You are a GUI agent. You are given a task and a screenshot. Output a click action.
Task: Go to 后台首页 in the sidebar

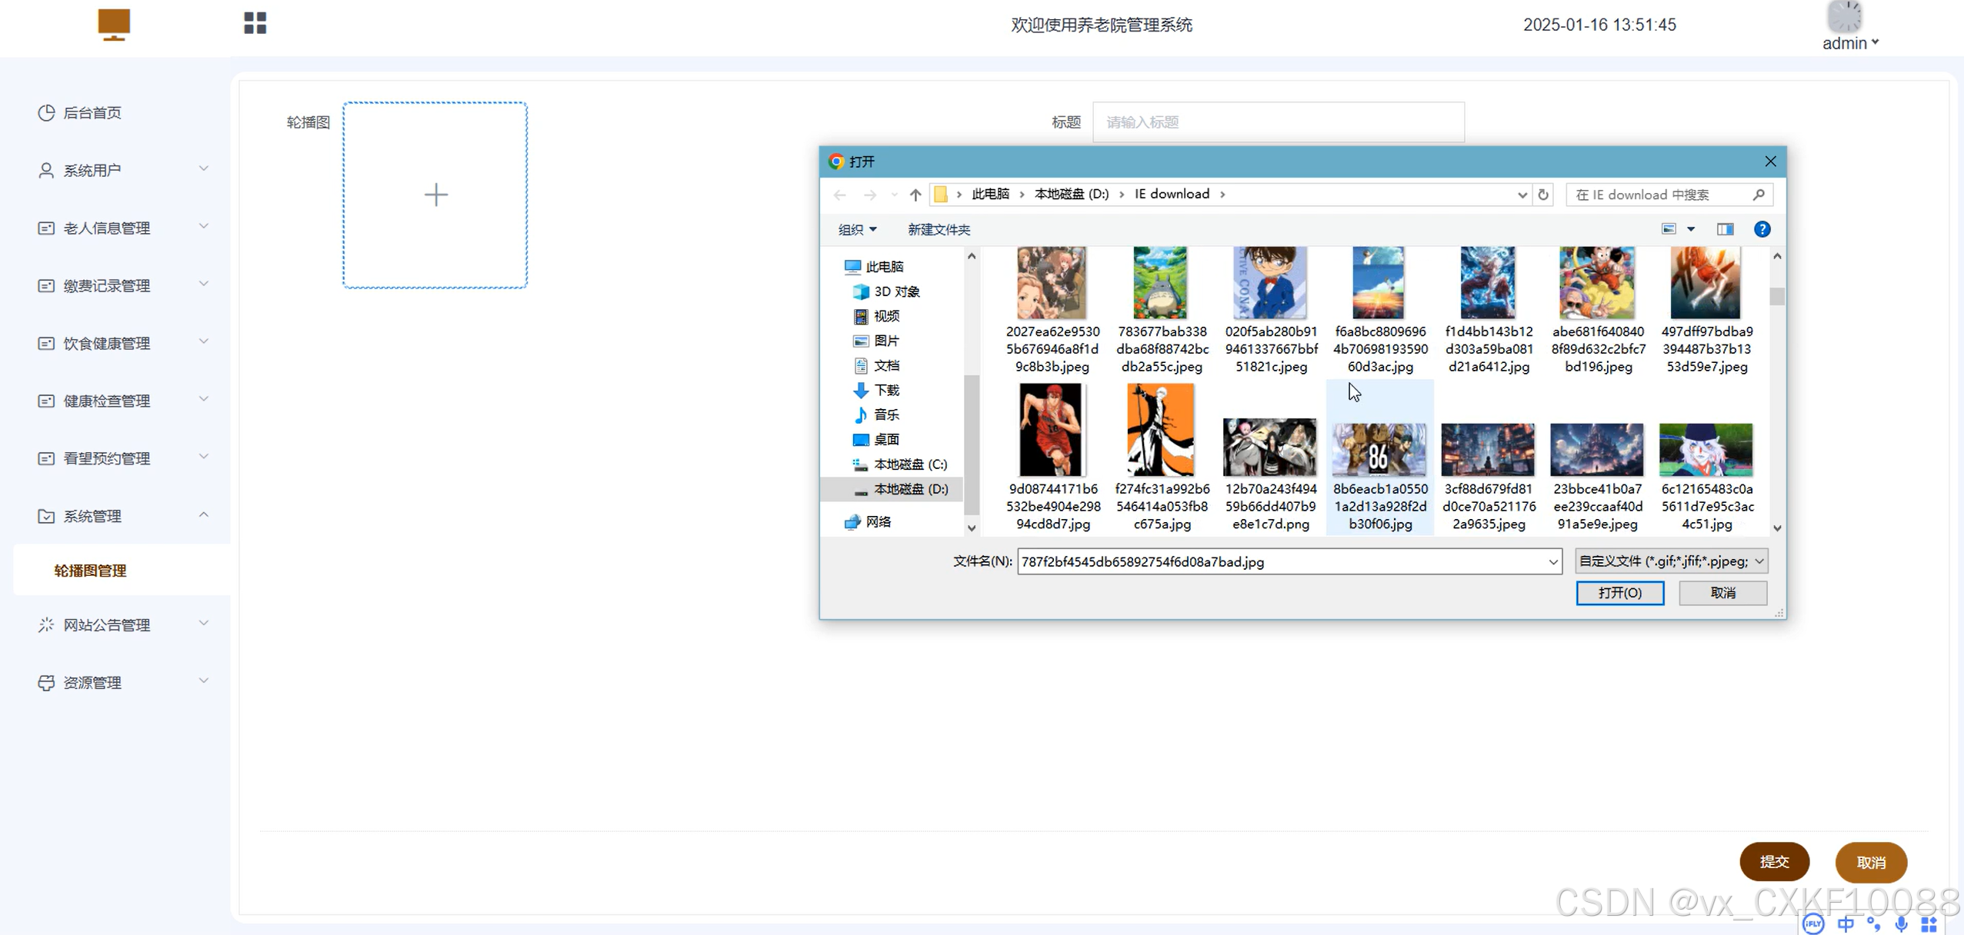[92, 112]
